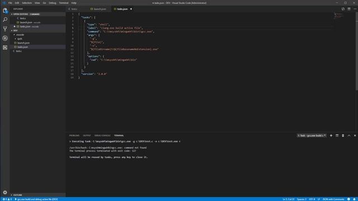Open the terminal task selector dropdown

(x=312, y=135)
